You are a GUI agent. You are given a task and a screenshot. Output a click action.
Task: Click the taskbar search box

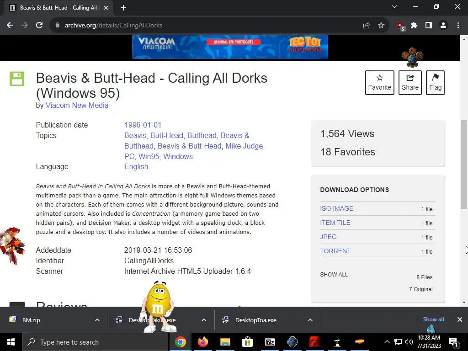(x=95, y=342)
